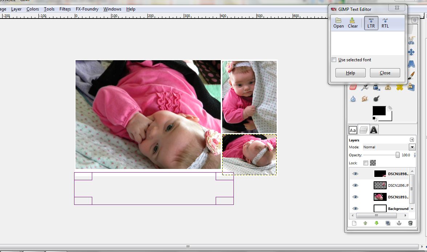The image size is (427, 252).
Task: Hide the Background layer
Action: (x=355, y=208)
